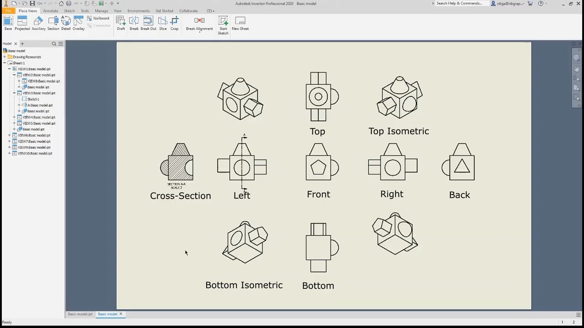The width and height of the screenshot is (584, 328).
Task: Select the Projected view tool
Action: tap(22, 23)
